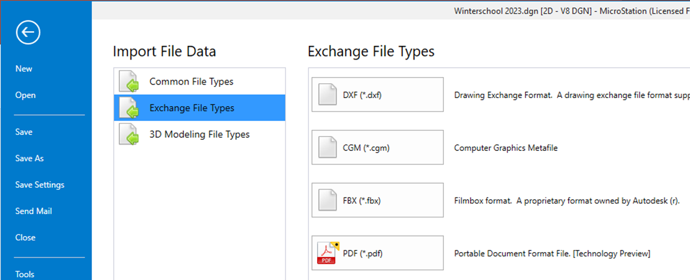Click the 3D Modeling File Types icon
Screen dimensions: 690x280
[x=129, y=135]
